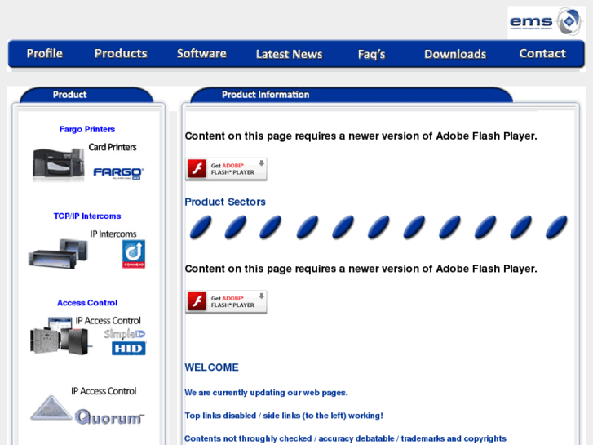Click 'IP Access Control' label above SimpleID
Viewport: 593px width, 445px height.
coord(108,321)
